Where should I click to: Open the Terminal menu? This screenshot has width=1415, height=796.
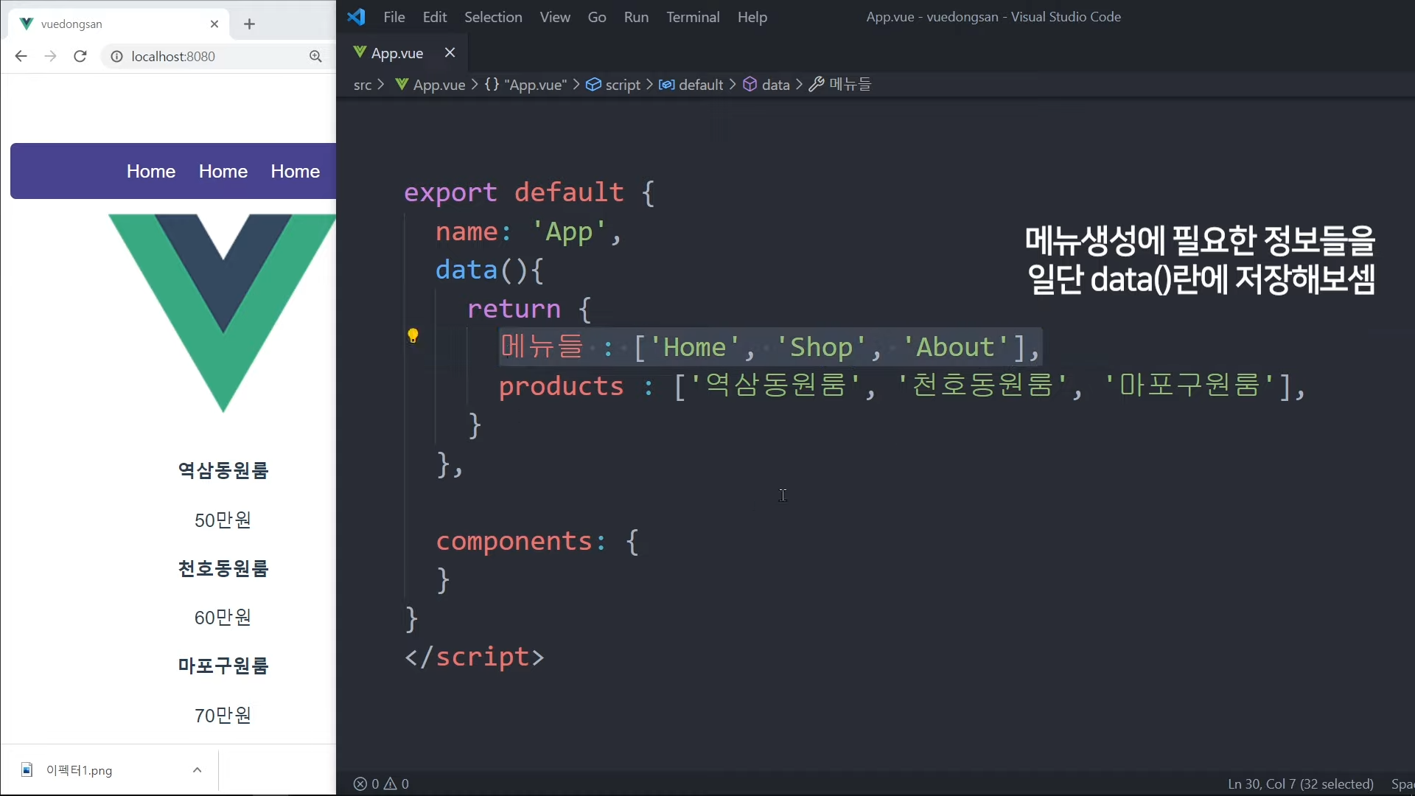(x=693, y=17)
